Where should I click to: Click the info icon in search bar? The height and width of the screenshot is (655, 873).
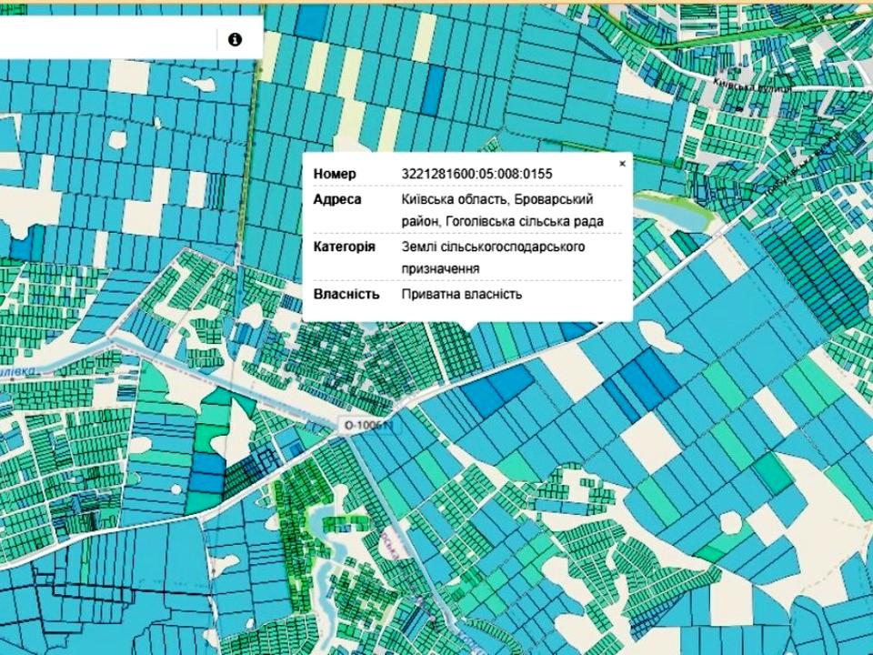(235, 39)
